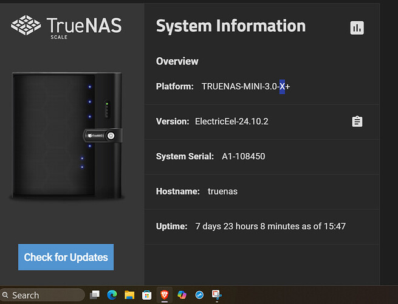Click the uptime value 7 days 23 hours
Screen dimensions: 398x304
270,226
